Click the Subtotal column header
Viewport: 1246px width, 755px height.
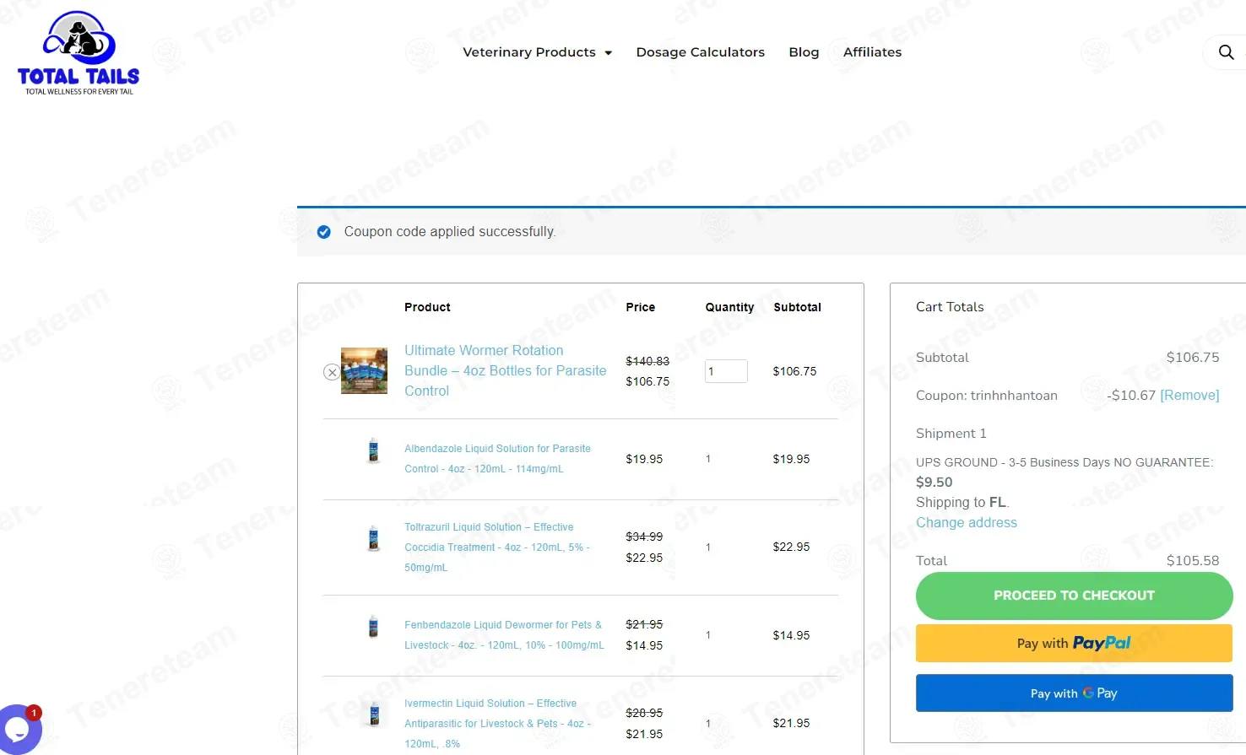click(x=797, y=307)
